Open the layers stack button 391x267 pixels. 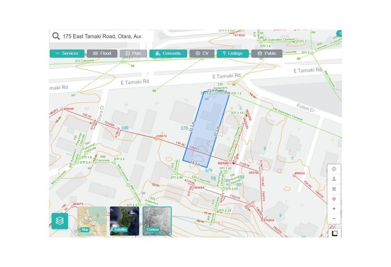60,221
